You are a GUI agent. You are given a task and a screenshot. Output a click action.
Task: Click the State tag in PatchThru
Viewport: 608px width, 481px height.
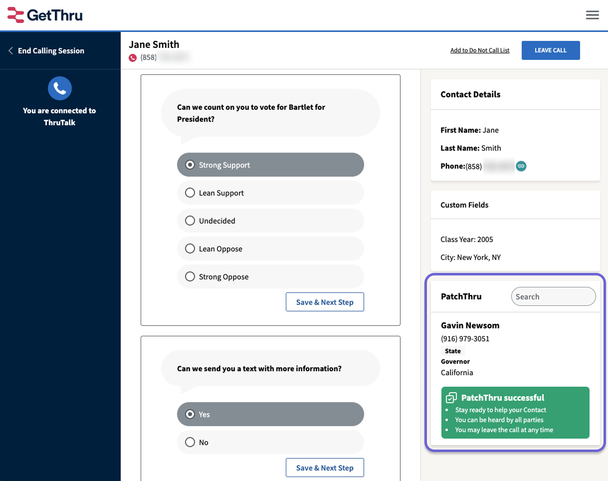click(x=453, y=351)
